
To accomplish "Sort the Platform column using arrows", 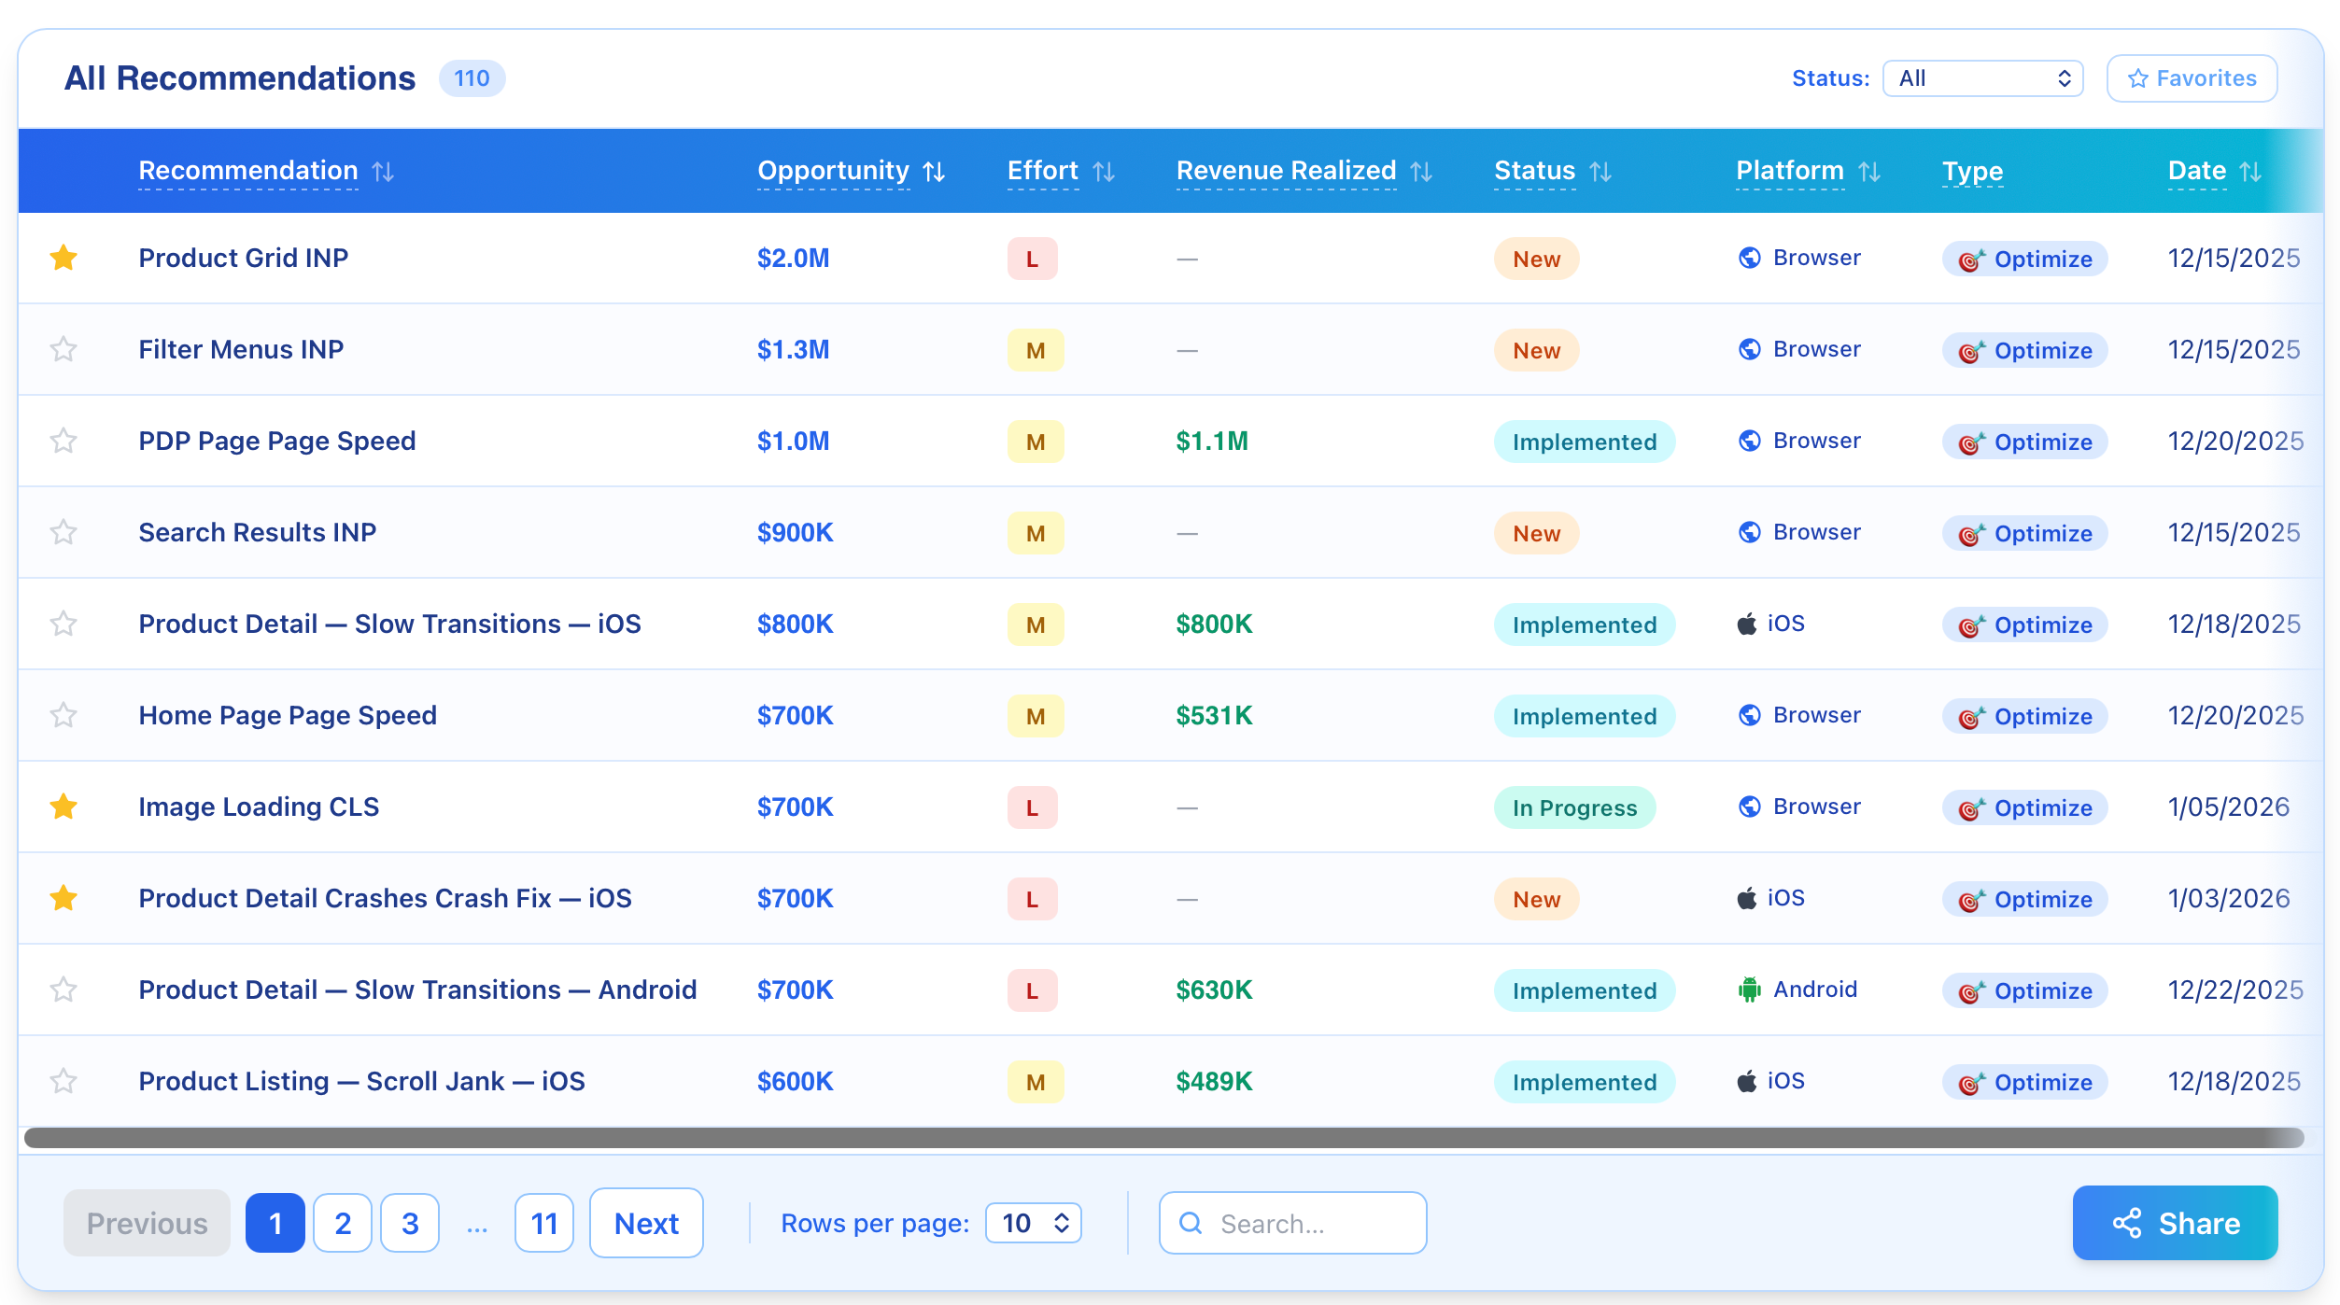I will 1869,172.
